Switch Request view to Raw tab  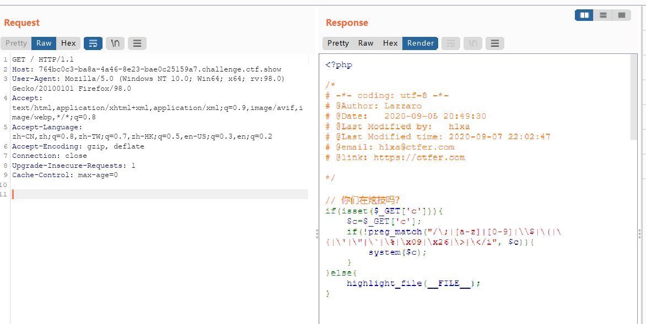pos(44,43)
